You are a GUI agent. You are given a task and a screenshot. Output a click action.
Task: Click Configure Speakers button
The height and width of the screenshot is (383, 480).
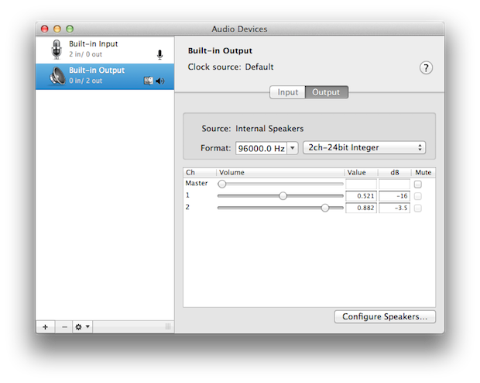pyautogui.click(x=385, y=316)
